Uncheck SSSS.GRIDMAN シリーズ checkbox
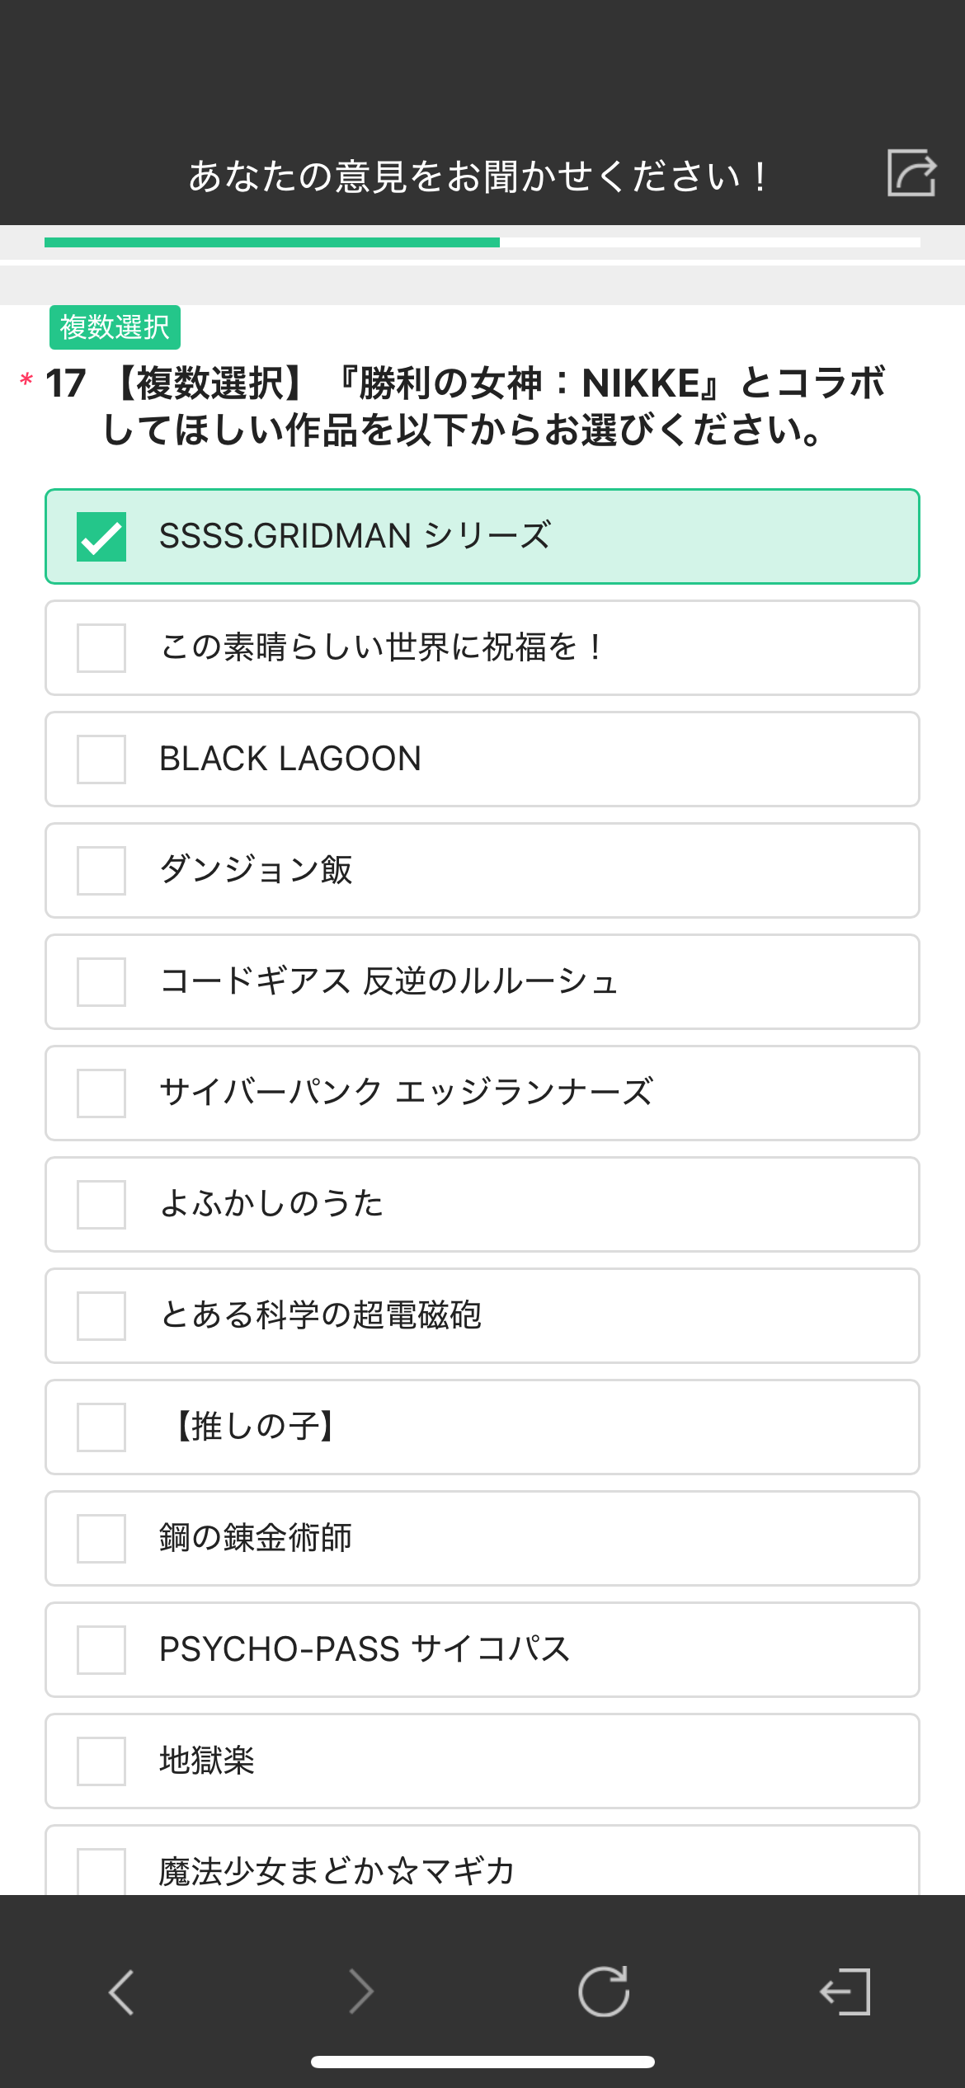This screenshot has height=2088, width=965. click(x=101, y=537)
